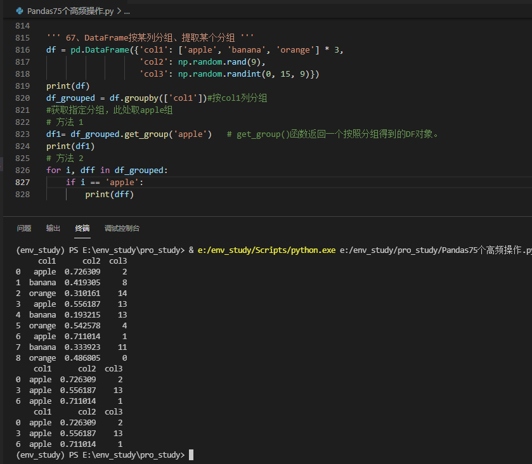Click the python.exe path in the terminal
This screenshot has width=532, height=464.
coord(267,250)
